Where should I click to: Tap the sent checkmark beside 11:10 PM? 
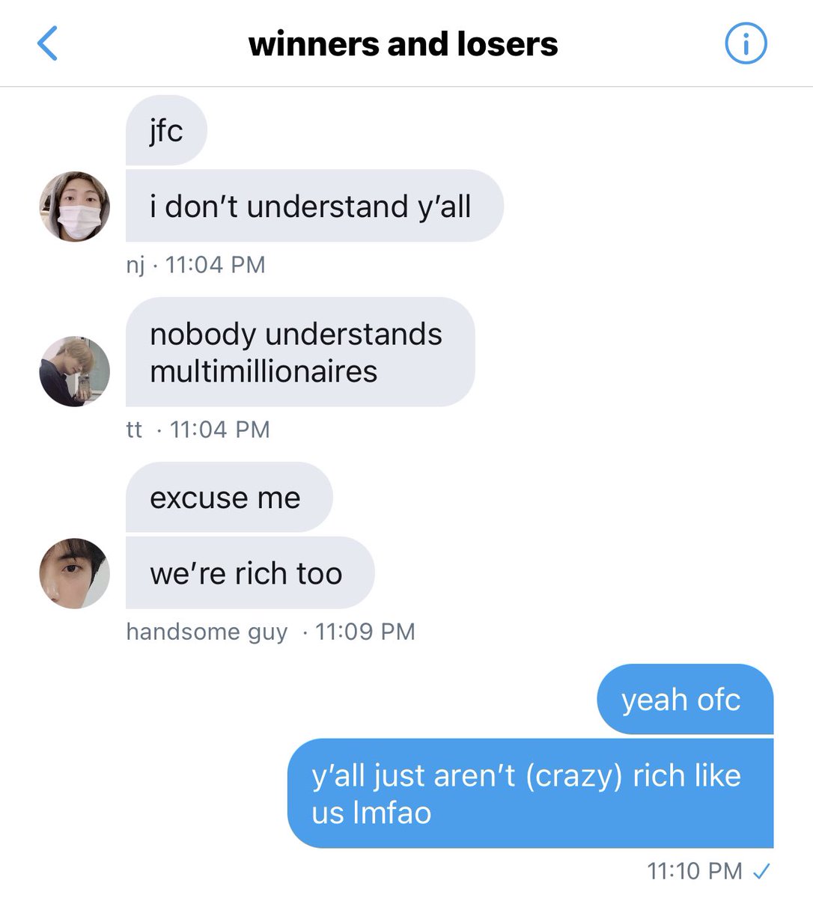pos(761,871)
